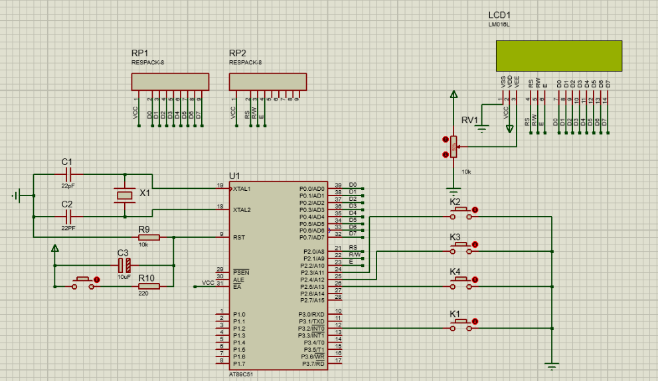
Task: Toggle the red actuator dot on button K3
Action: (x=475, y=245)
